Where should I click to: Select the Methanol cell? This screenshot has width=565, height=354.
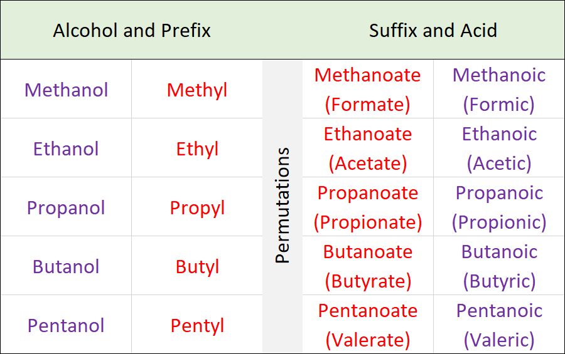[66, 89]
